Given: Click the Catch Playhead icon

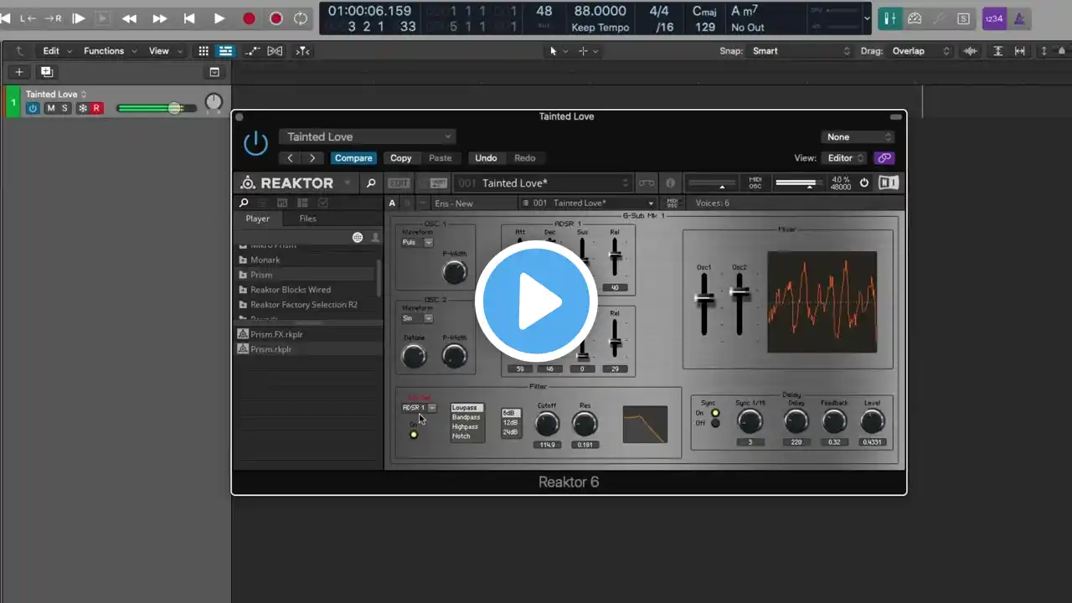Looking at the screenshot, I should [302, 51].
